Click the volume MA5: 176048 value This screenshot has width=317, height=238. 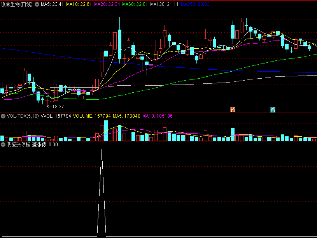pos(126,116)
